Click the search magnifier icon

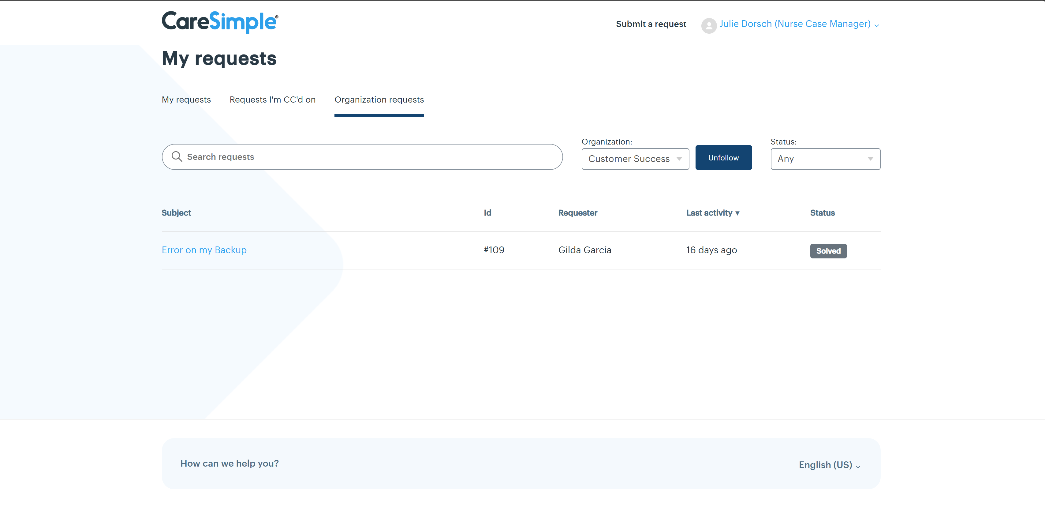coord(177,157)
